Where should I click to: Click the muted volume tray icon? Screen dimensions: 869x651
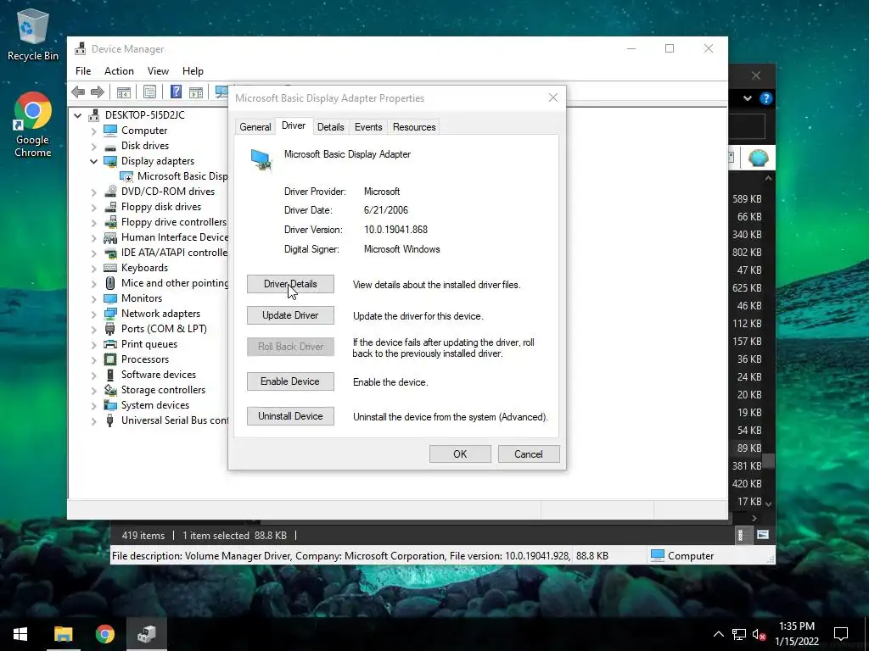coord(759,634)
